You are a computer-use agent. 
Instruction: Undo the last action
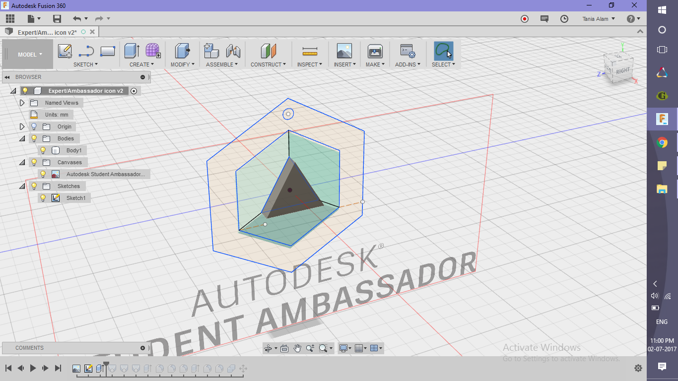click(x=77, y=19)
